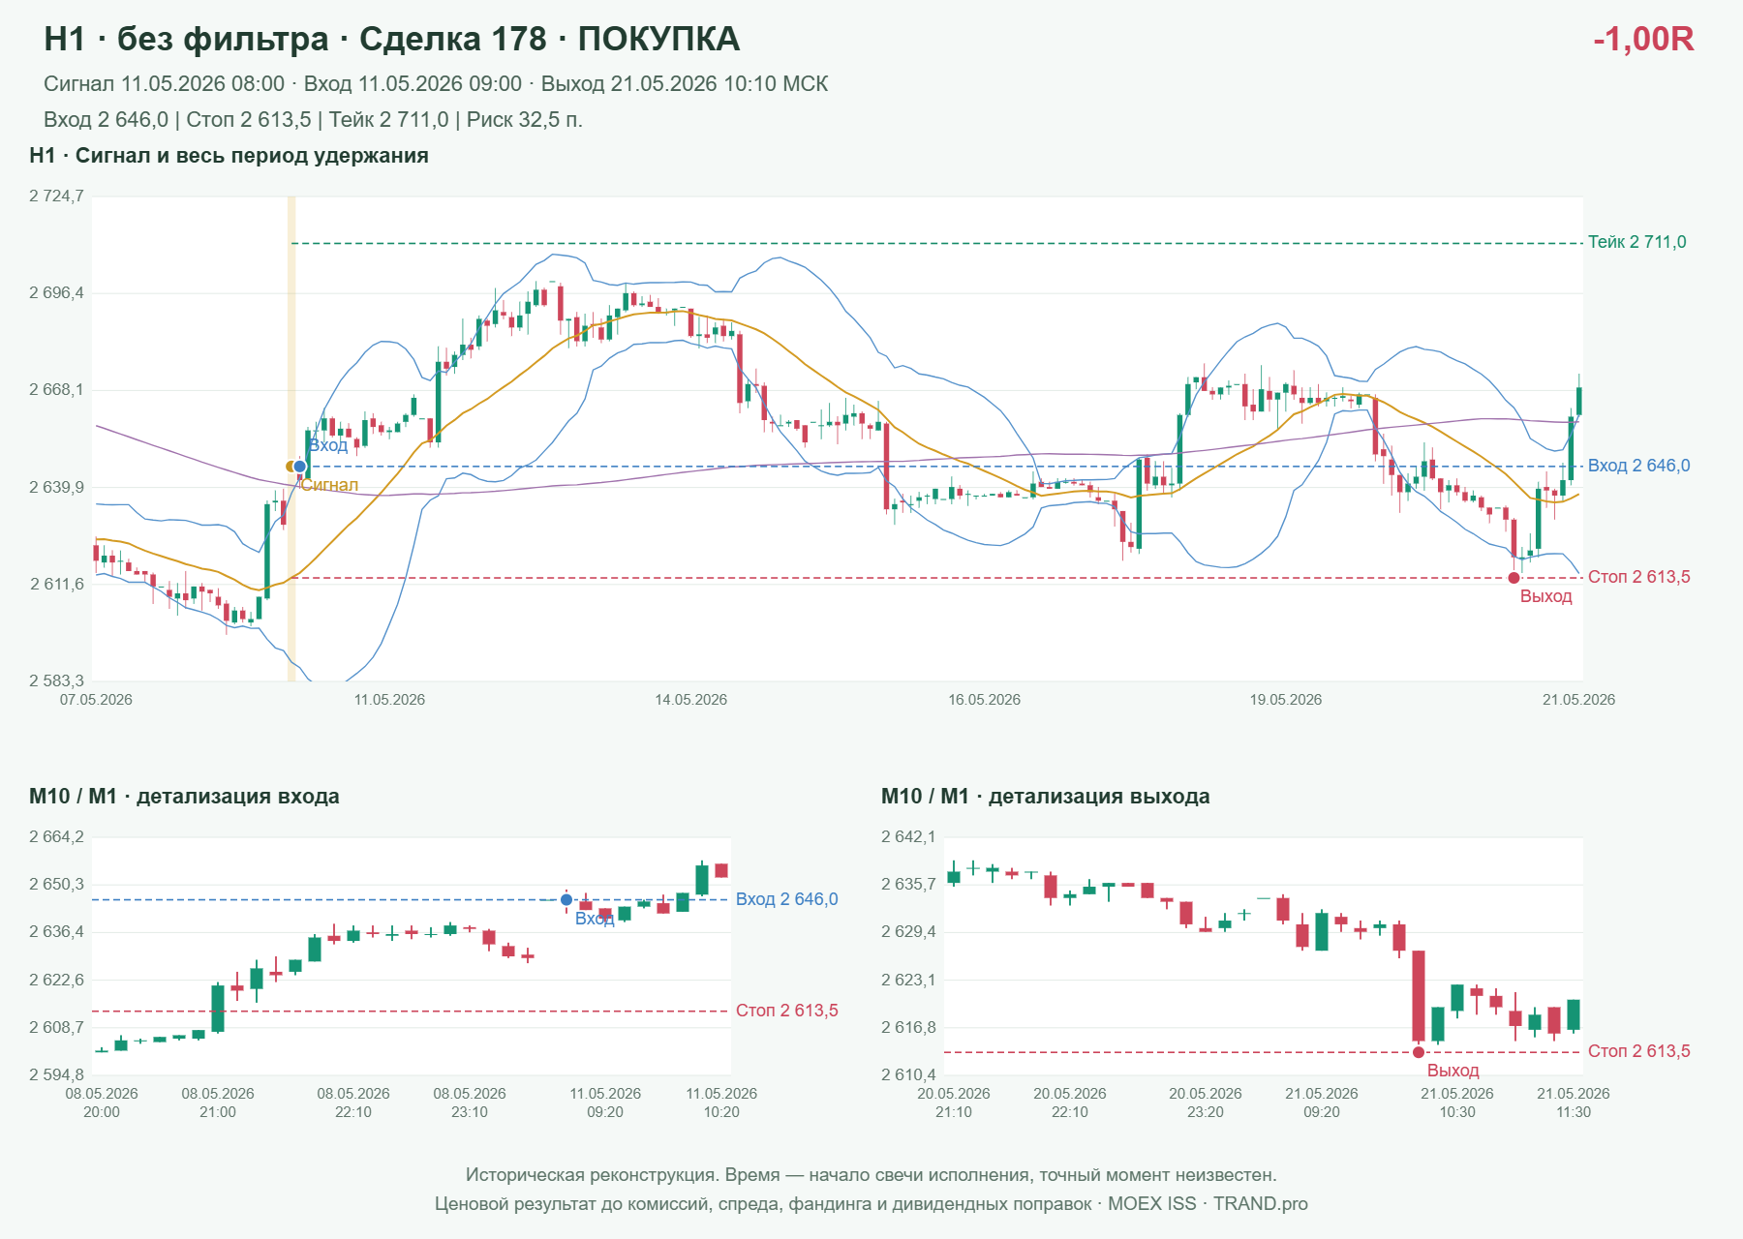1743x1239 pixels.
Task: Click the 'Выход' label under exit detail marker
Action: tap(1452, 1071)
